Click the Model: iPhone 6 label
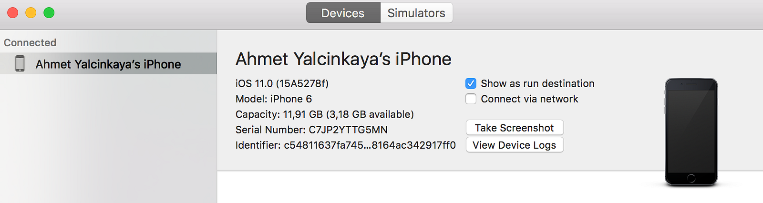 (274, 99)
